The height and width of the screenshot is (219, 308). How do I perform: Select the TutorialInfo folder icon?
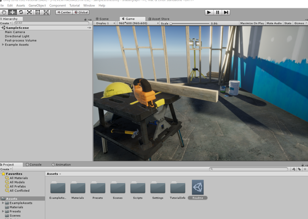click(x=178, y=187)
